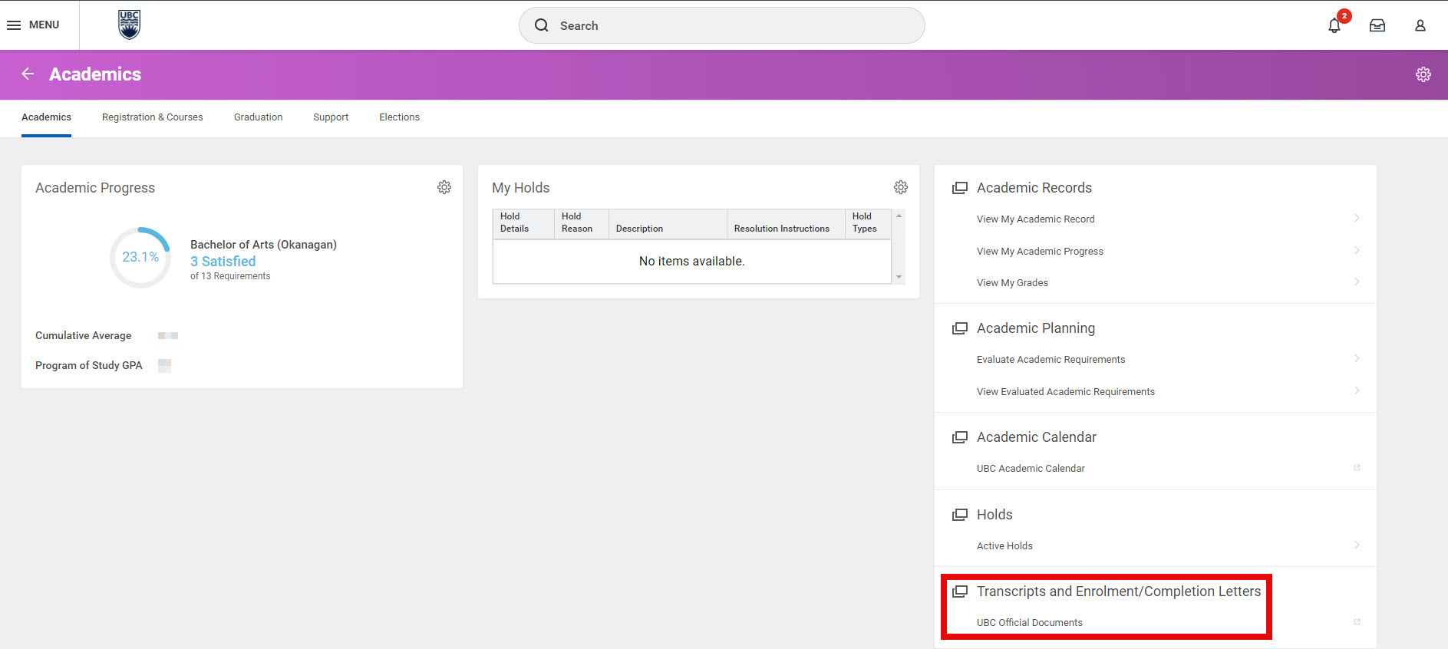Click the Hold Reason column header

pos(581,223)
